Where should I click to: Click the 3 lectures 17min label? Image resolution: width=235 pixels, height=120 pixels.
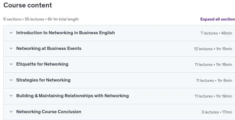coord(217,112)
